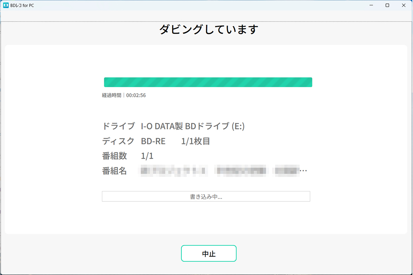This screenshot has height=275, width=413.
Task: Maximize the BDレコ for PC window
Action: click(387, 5)
